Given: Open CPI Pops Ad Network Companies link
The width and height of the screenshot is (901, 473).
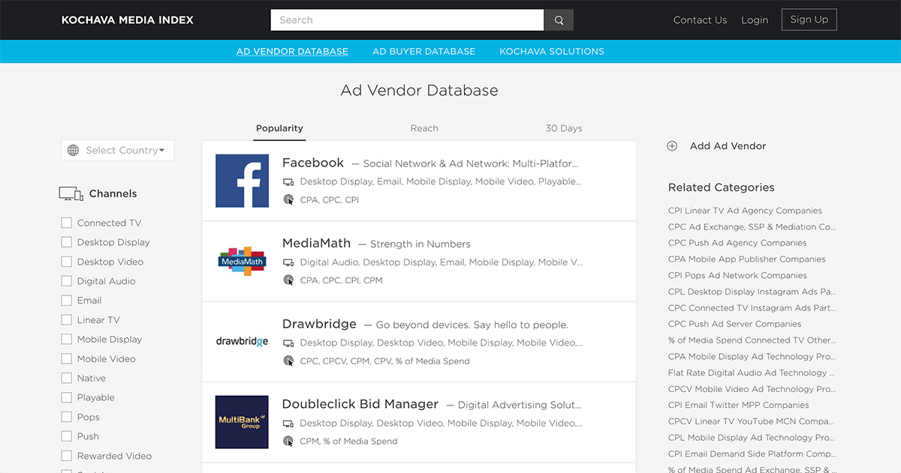Looking at the screenshot, I should (x=737, y=275).
